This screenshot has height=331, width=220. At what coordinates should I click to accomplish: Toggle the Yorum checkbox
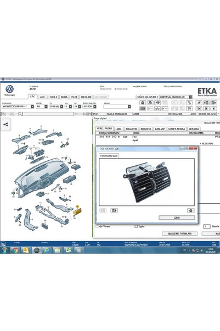tap(97, 226)
